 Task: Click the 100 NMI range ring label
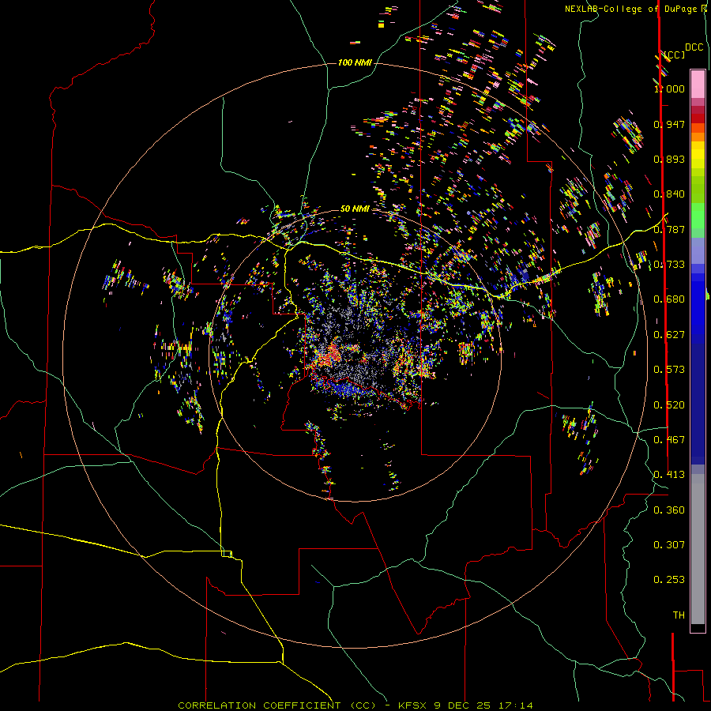355,62
